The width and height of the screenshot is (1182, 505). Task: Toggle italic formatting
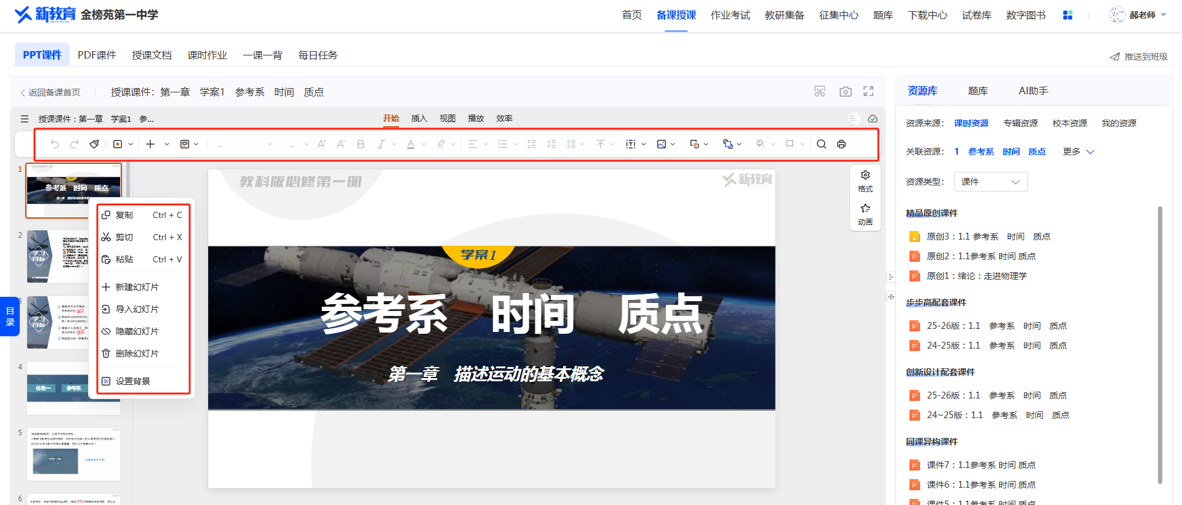click(381, 144)
